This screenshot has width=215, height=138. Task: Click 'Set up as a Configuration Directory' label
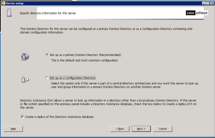point(72,78)
